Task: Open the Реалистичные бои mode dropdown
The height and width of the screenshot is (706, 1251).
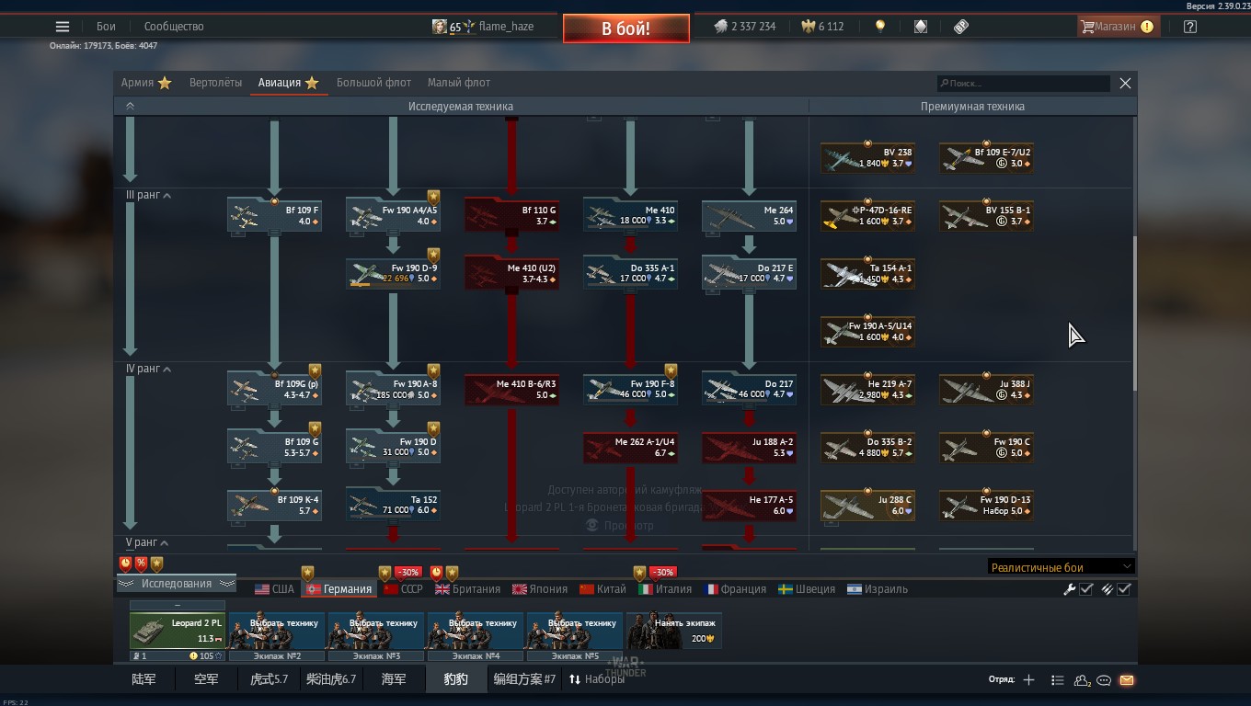Action: 1061,567
